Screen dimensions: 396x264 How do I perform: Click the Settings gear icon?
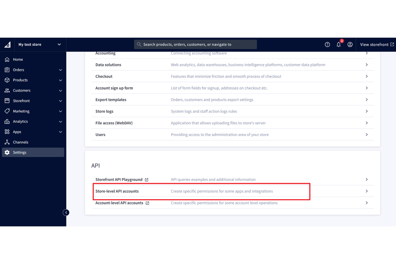click(x=7, y=152)
